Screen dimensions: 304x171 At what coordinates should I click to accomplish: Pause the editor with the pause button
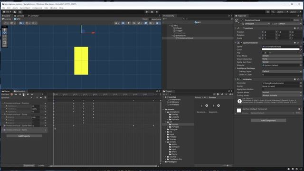(x=152, y=12)
